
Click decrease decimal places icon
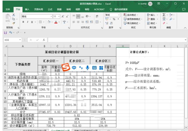(x=111, y=23)
